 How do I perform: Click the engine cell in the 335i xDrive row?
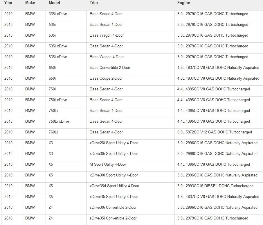click(213, 14)
